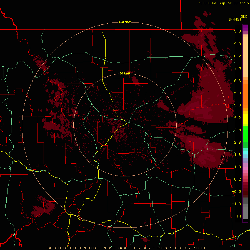Click the 1.0 value on the color scale
This screenshot has height=250, width=250.
[237, 167]
